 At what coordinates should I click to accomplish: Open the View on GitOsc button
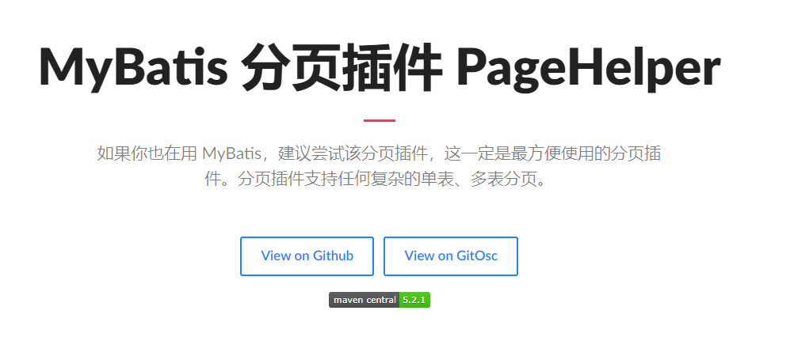[450, 256]
